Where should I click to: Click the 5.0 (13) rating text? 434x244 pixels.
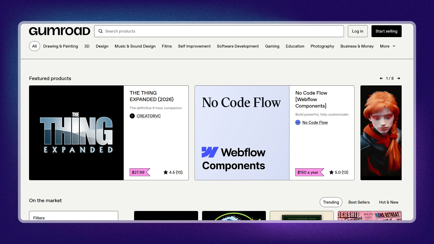342,172
